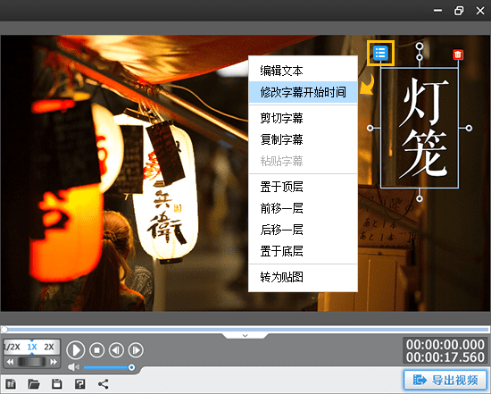Click the save-as icon in bottom toolbar
Screen dimensions: 491x394
pyautogui.click(x=79, y=383)
